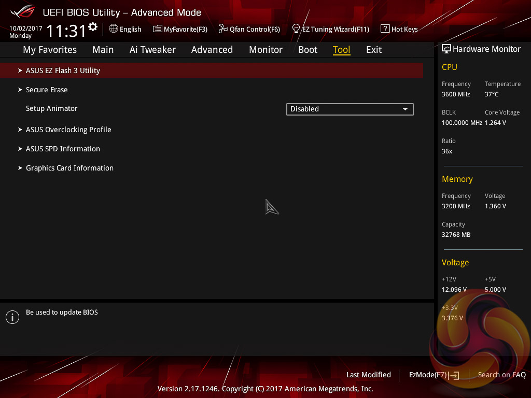Click the Last Modified button
Viewport: 531px width, 398px height.
pyautogui.click(x=368, y=375)
